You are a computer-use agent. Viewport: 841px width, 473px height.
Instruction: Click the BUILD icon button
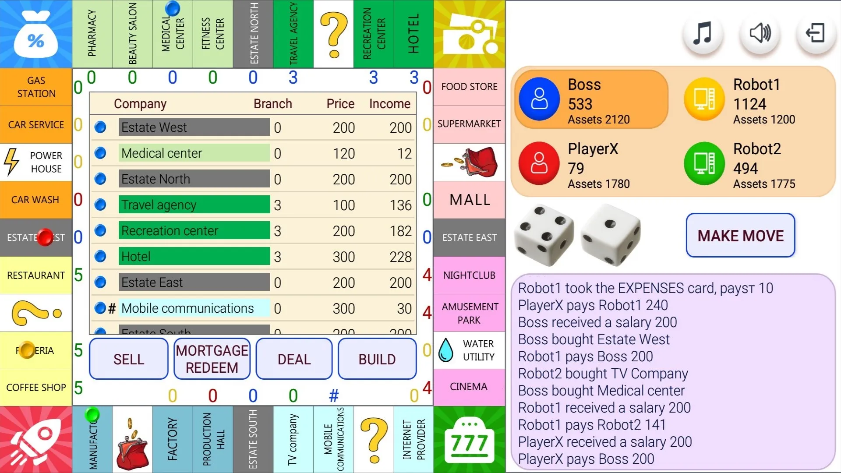click(x=376, y=359)
